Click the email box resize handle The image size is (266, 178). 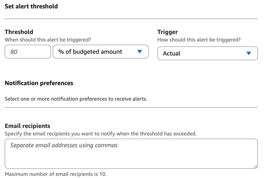point(256,167)
